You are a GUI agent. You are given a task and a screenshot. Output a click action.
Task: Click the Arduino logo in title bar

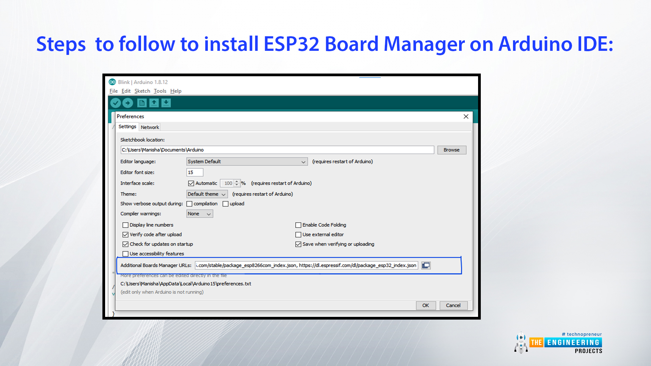click(x=112, y=82)
